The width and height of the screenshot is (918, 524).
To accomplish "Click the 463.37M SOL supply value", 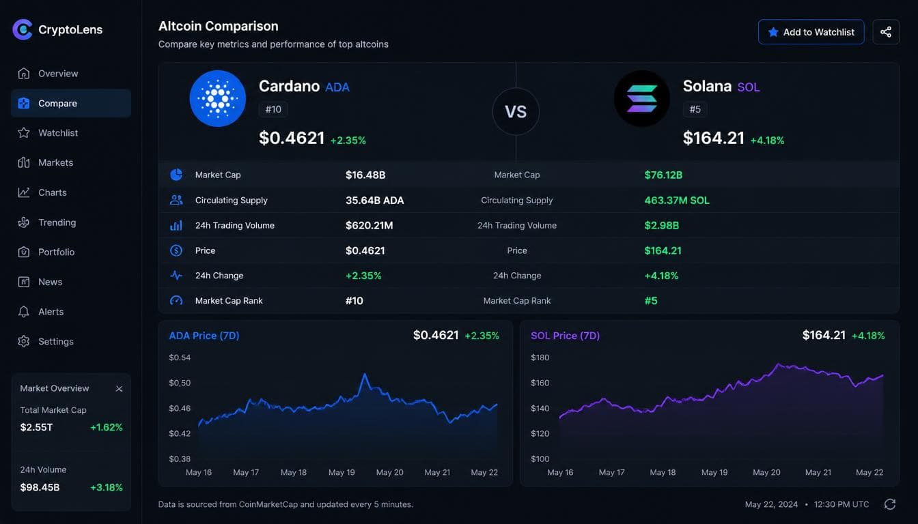I will click(x=677, y=200).
